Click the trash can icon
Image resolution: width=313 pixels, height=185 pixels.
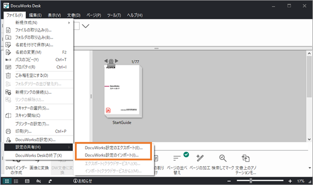pyautogui.click(x=8, y=75)
